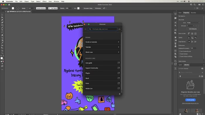The height and width of the screenshot is (115, 205).
Task: Click the Edit Artboards button
Action: [193, 29]
